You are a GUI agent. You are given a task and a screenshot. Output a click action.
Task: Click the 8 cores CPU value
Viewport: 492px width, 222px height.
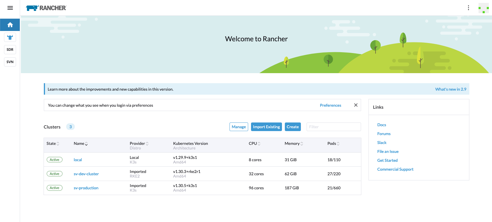pyautogui.click(x=255, y=160)
